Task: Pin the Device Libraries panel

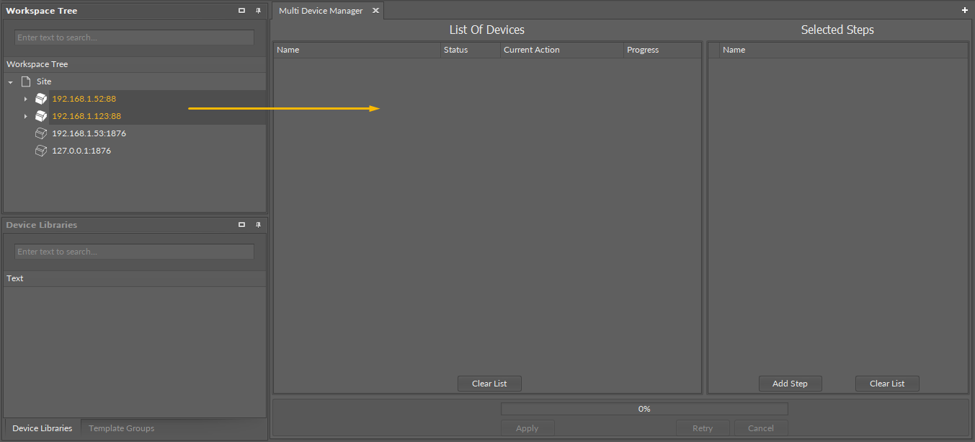Action: point(258,224)
